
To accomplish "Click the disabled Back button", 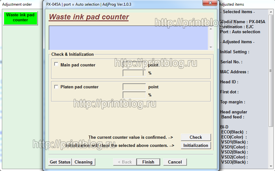I will (x=125, y=162).
